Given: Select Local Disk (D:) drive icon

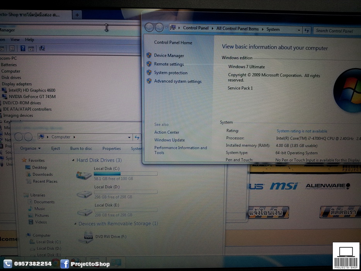Looking at the screenshot, I should pyautogui.click(x=84, y=194).
